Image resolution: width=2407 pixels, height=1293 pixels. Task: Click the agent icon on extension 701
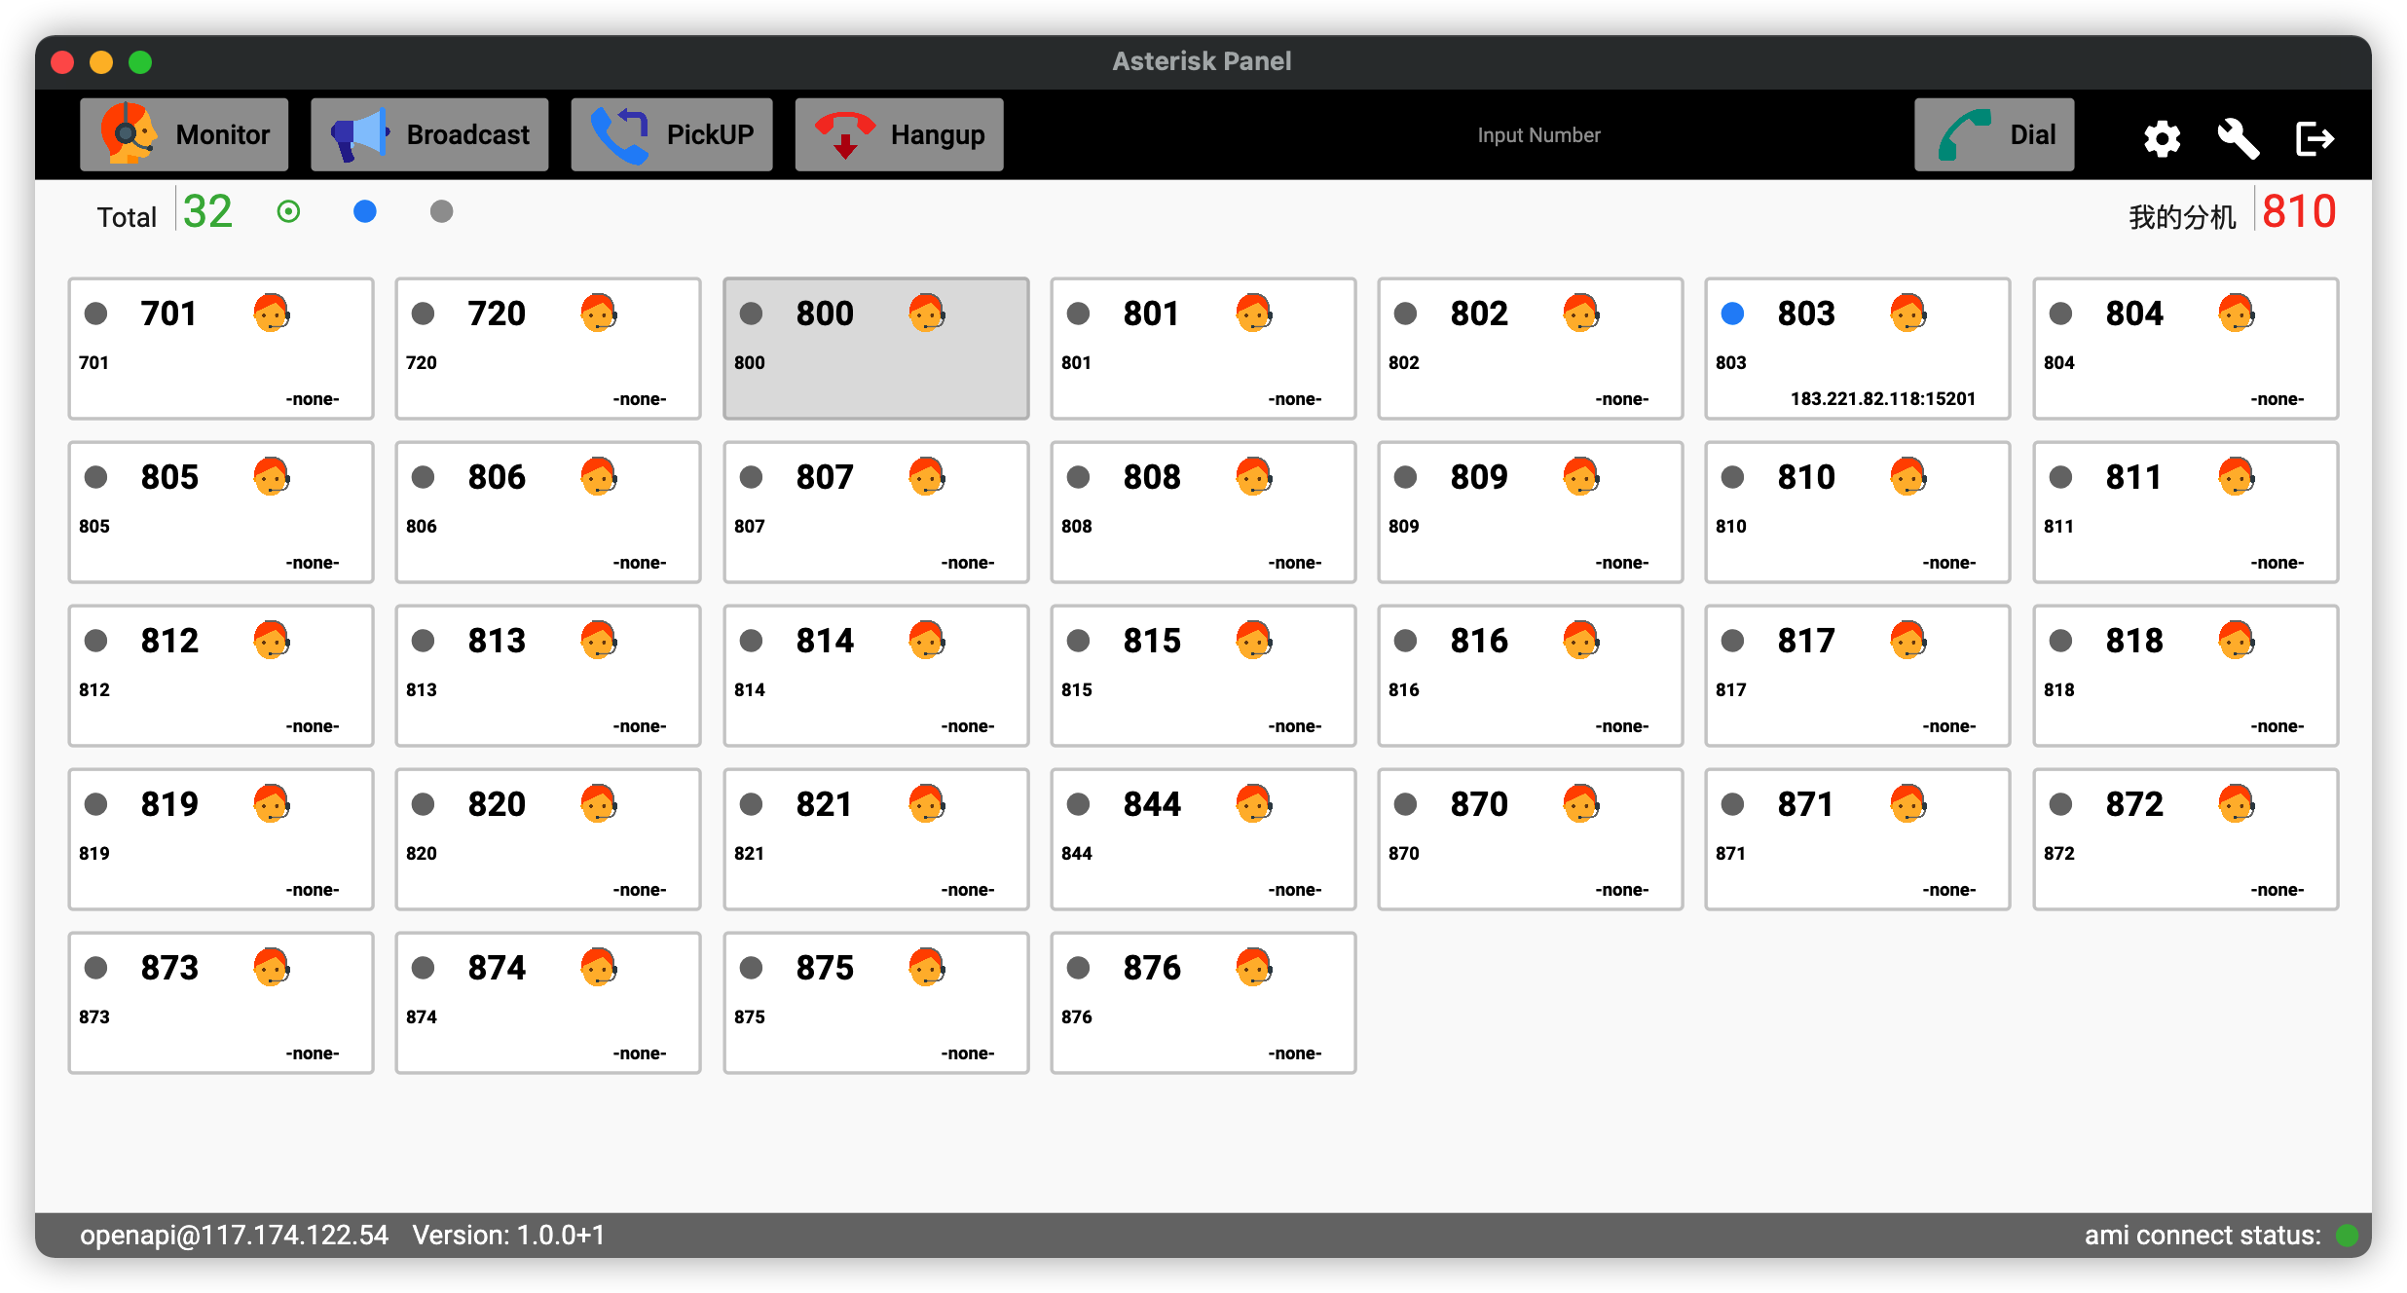pyautogui.click(x=271, y=314)
